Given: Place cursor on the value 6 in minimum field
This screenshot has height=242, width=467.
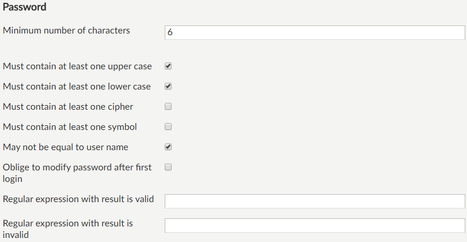Looking at the screenshot, I should pyautogui.click(x=170, y=33).
